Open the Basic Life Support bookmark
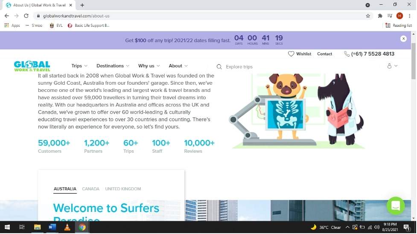This screenshot has height=234, width=417. [88, 26]
